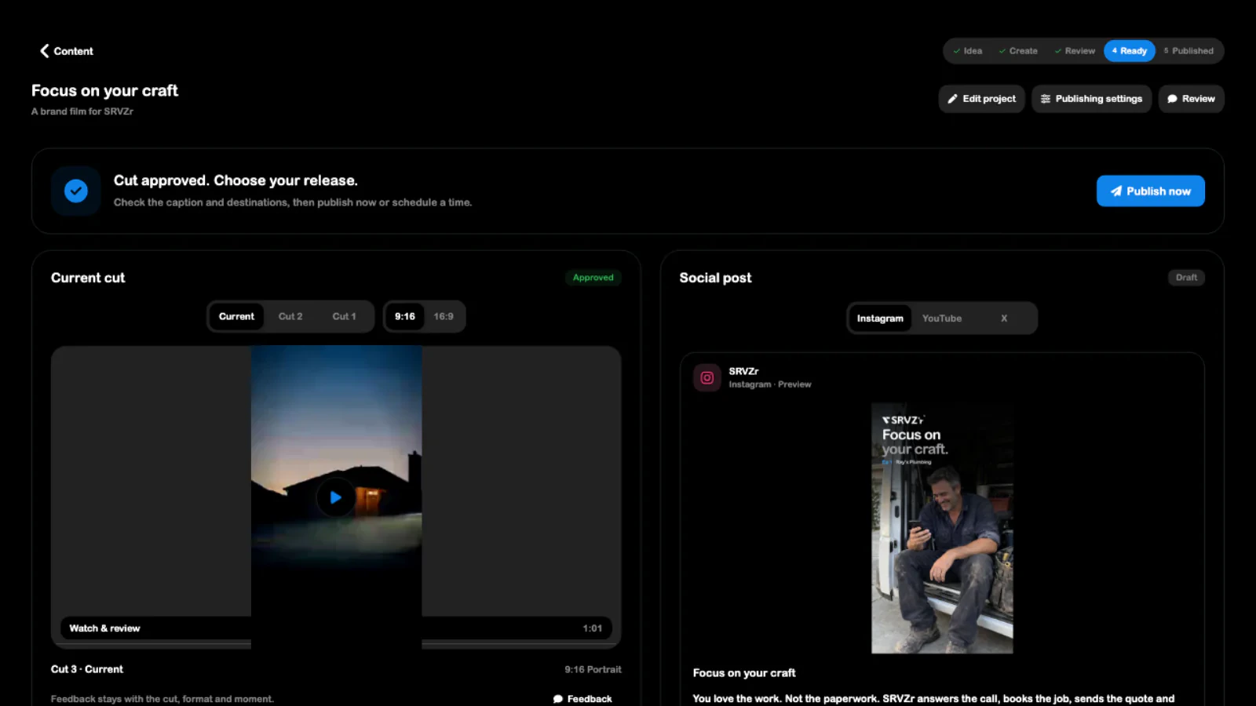Click the video progress bar

[x=336, y=644]
